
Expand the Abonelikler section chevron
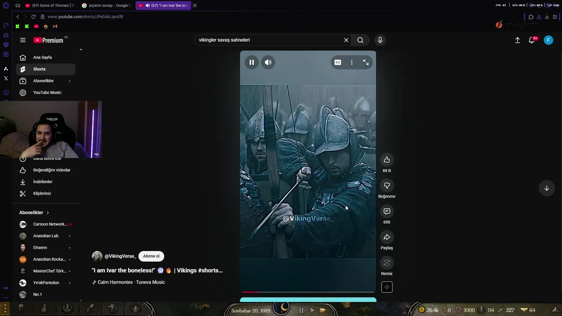(x=48, y=212)
